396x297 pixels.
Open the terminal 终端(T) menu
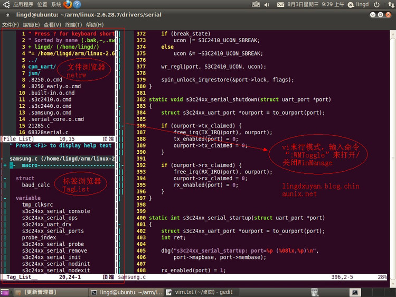tap(73, 25)
